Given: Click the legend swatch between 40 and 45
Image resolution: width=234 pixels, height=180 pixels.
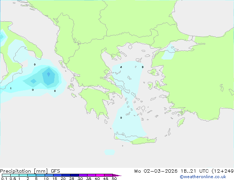Looking at the screenshot, I should point(100,175).
